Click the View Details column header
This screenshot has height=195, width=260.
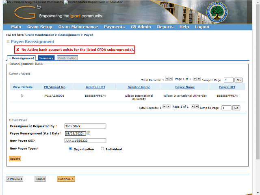23,87
